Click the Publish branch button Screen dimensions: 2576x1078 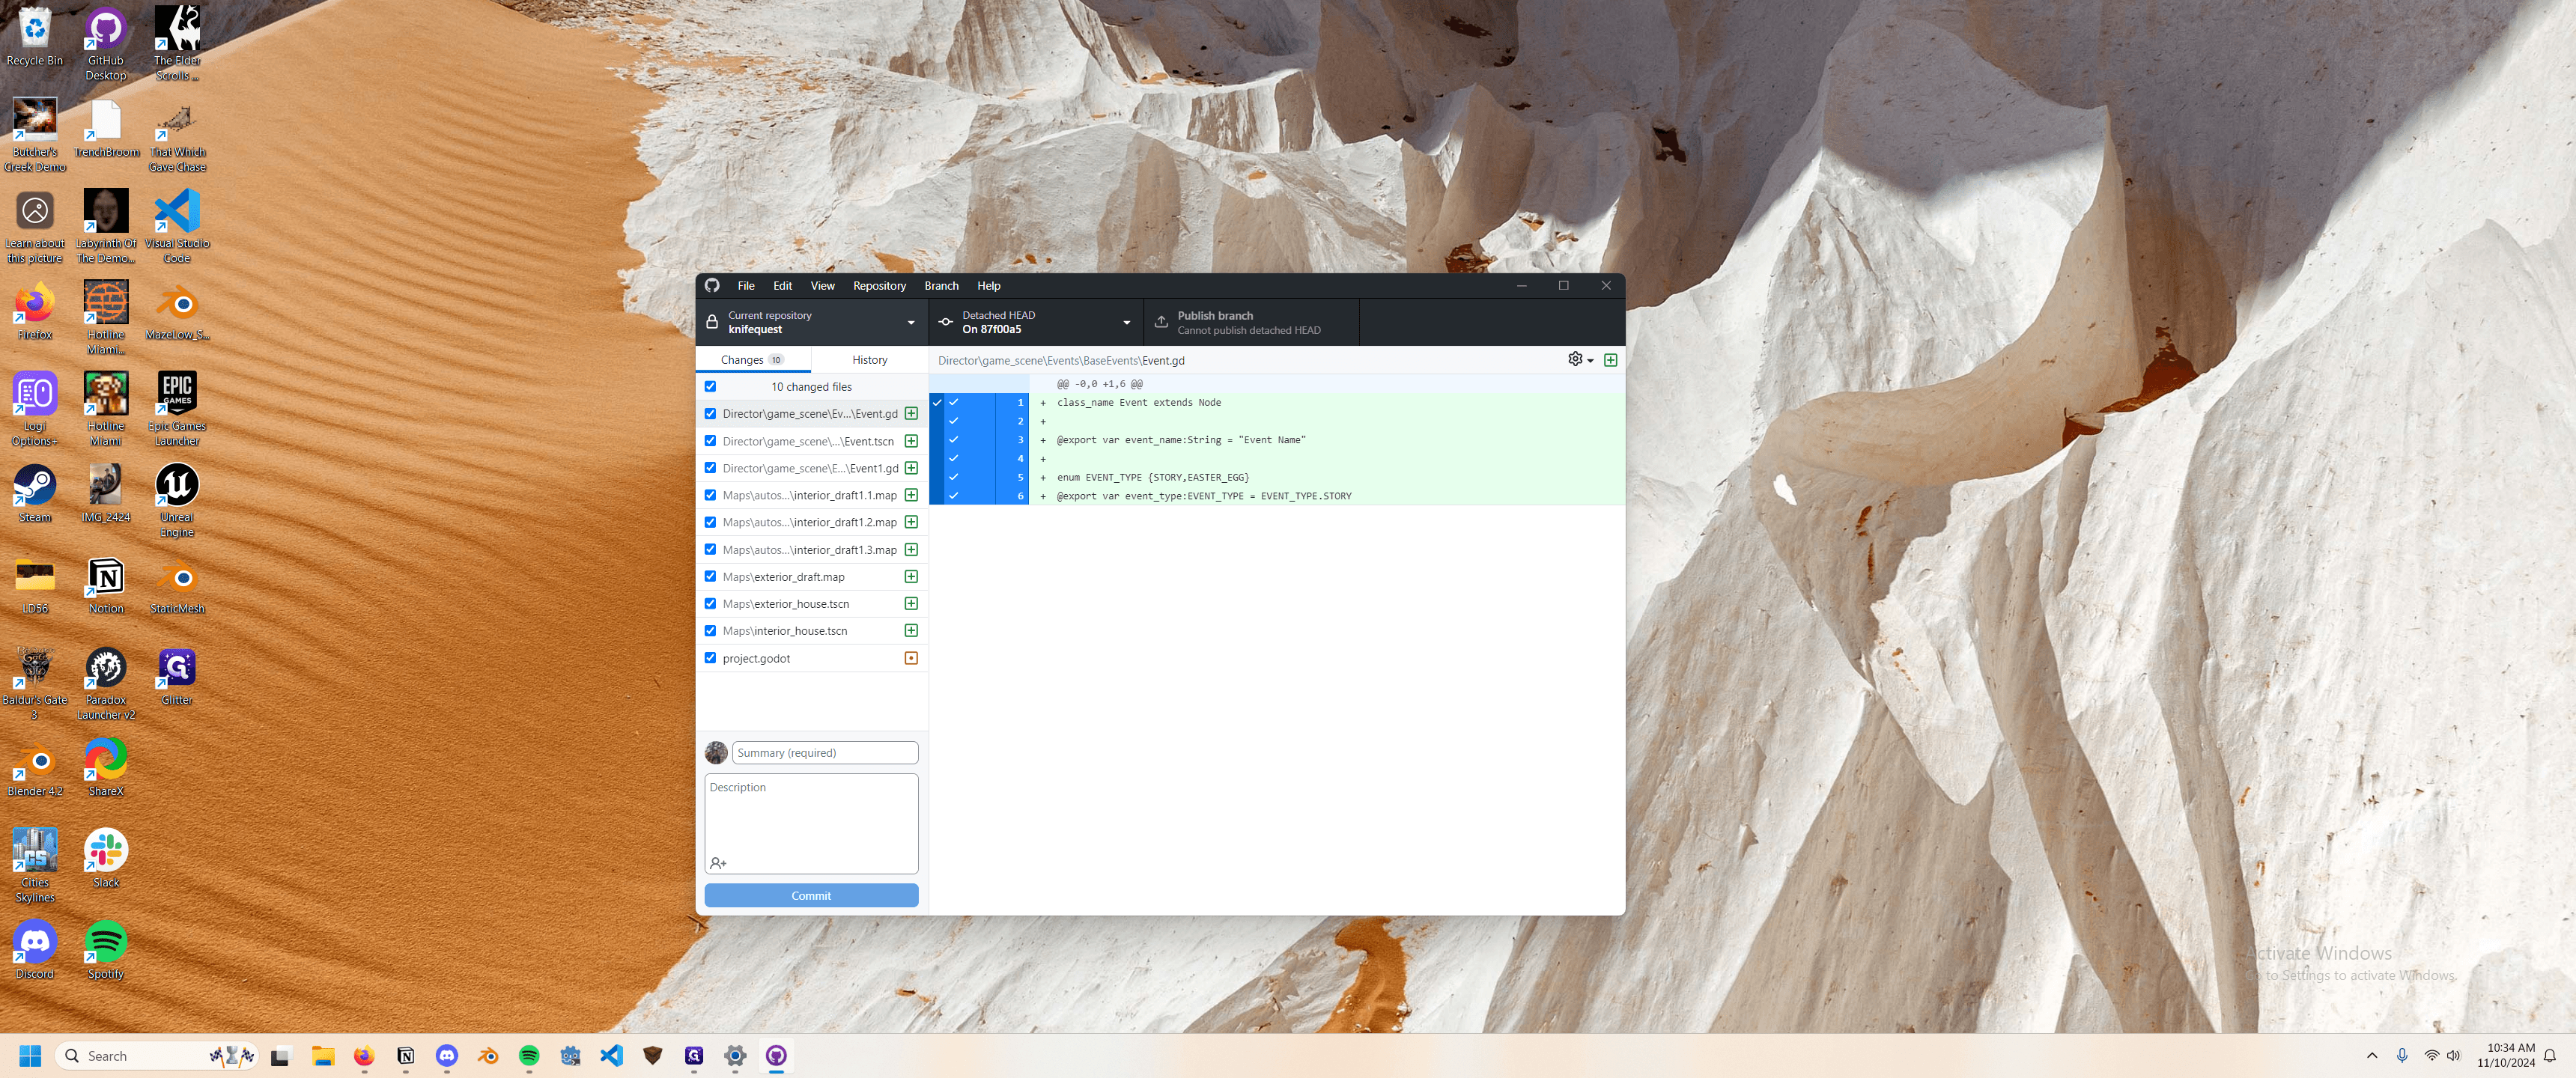click(1251, 322)
